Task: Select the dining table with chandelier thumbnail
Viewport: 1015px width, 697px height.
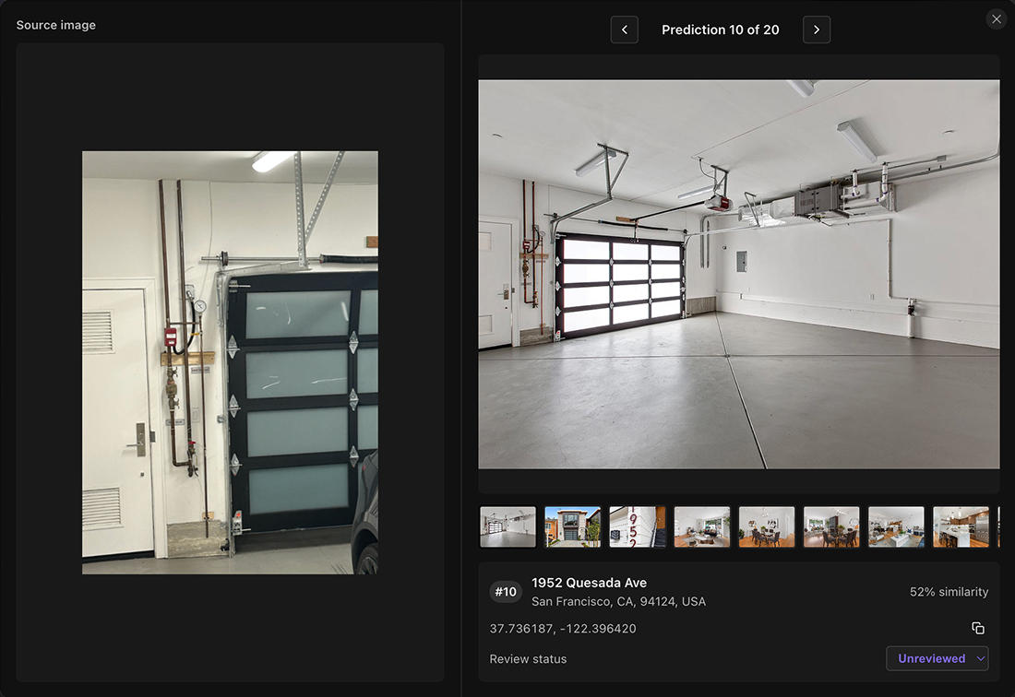Action: tap(767, 527)
